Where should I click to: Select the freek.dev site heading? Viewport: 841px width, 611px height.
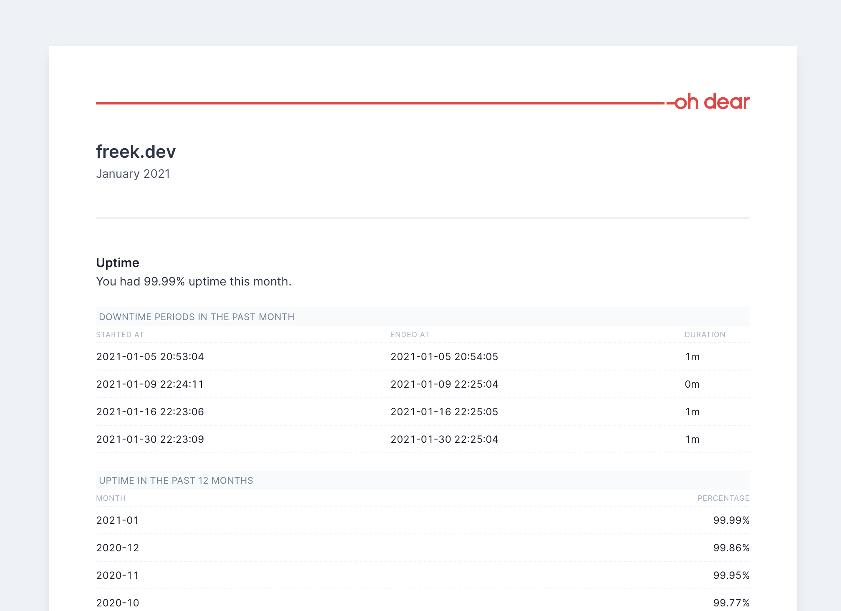(136, 151)
